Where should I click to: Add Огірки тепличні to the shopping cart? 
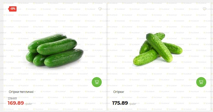click(96, 82)
